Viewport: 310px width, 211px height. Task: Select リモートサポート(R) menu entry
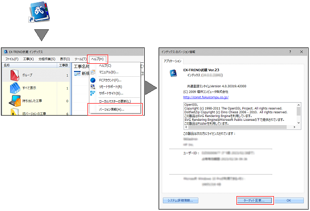111,87
